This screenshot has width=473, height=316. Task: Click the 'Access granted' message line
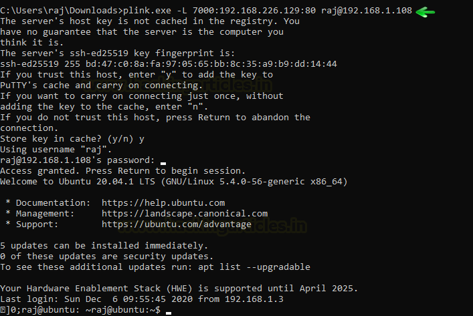pyautogui.click(x=123, y=171)
